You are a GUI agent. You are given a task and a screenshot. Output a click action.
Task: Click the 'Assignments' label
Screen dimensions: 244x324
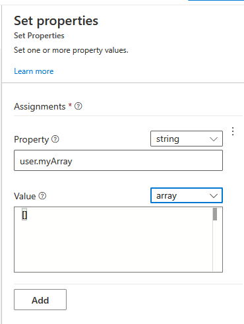coord(40,106)
